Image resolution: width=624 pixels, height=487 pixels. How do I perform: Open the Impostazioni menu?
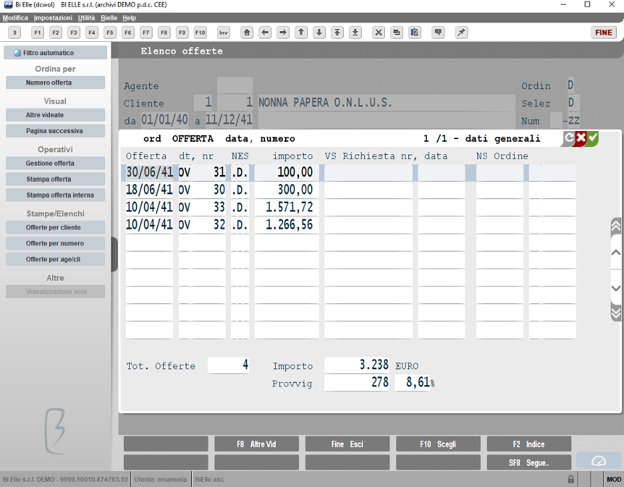[53, 18]
